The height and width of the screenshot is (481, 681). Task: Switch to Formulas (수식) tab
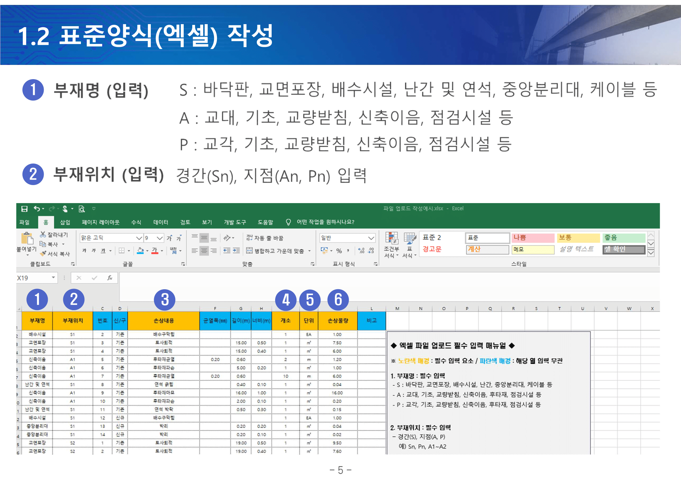136,222
